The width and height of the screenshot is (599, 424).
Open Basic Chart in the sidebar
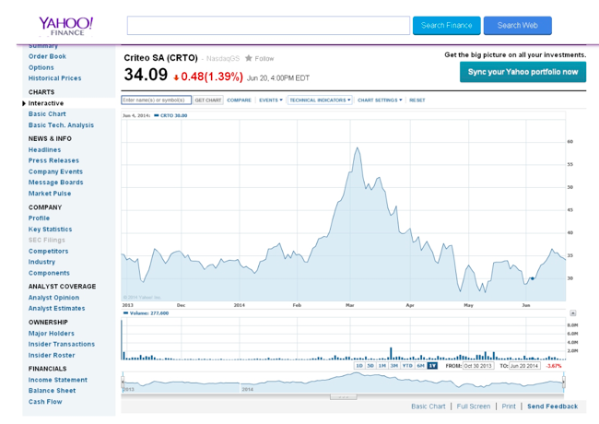(47, 113)
